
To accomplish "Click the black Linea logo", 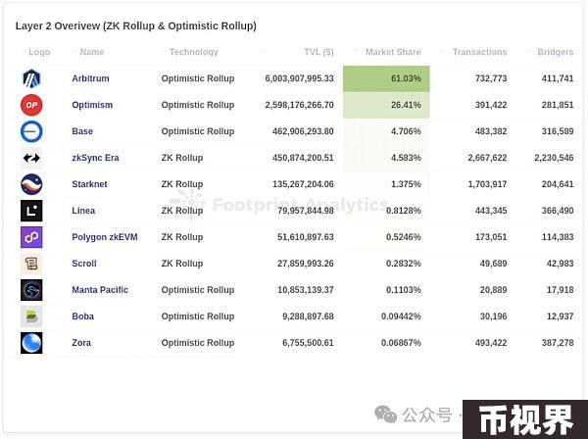I will (x=31, y=211).
